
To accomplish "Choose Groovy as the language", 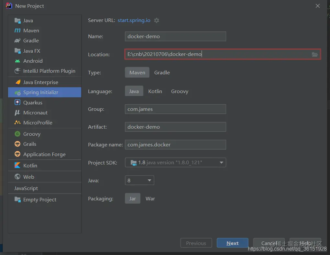I will click(x=180, y=91).
